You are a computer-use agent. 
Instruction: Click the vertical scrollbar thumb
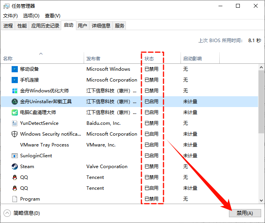pyautogui.click(x=261, y=102)
